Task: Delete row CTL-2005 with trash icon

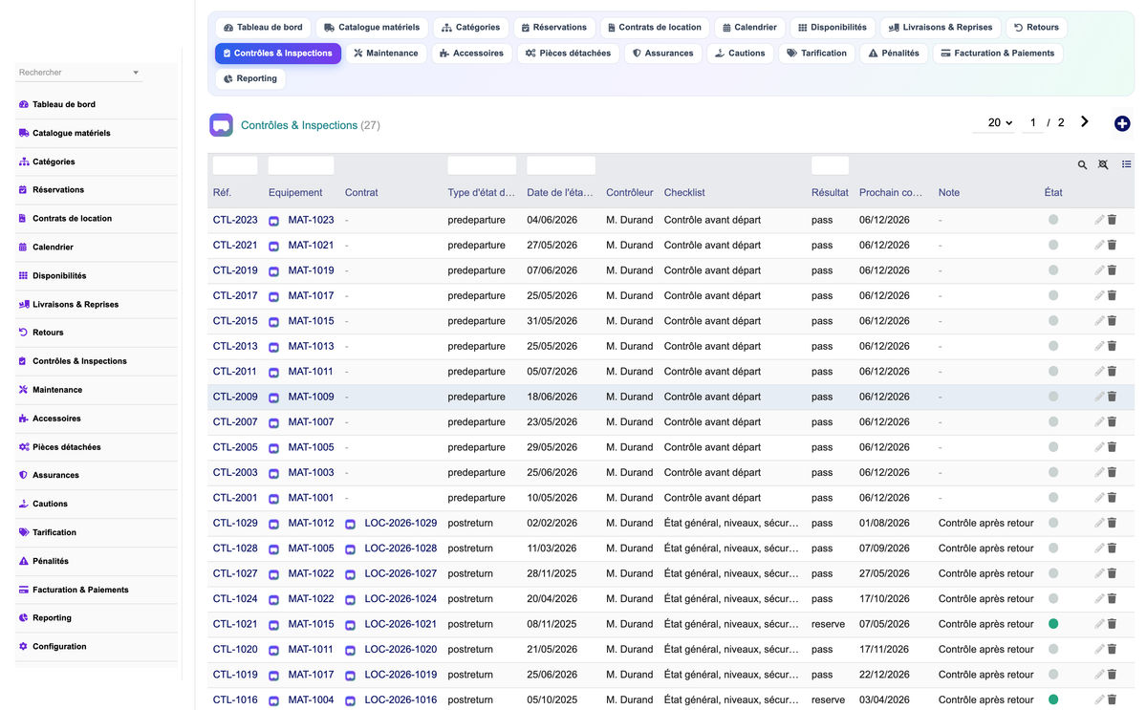Action: tap(1113, 447)
